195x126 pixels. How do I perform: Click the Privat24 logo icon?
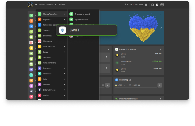point(30,5)
